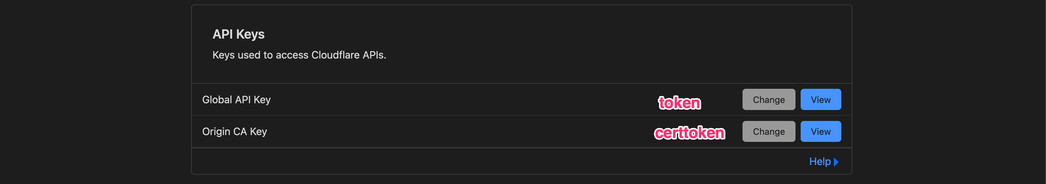Select the 'API Keys' heading
Image resolution: width=1046 pixels, height=184 pixels.
(x=238, y=34)
